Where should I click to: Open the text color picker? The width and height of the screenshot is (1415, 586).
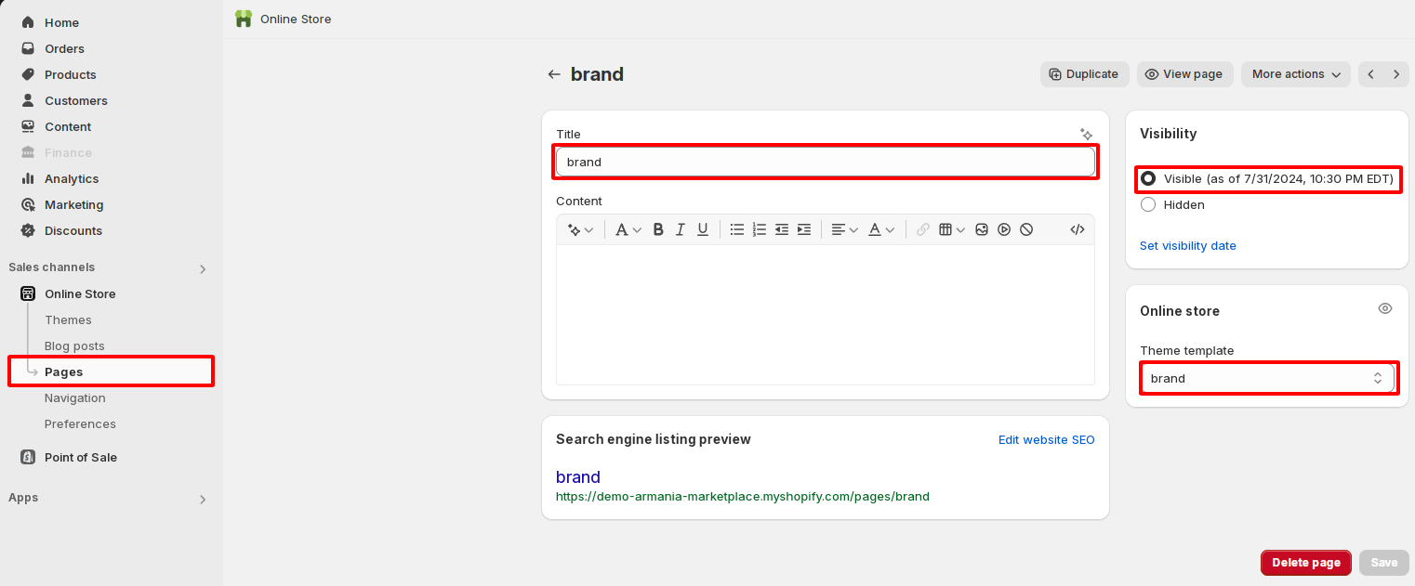[881, 229]
